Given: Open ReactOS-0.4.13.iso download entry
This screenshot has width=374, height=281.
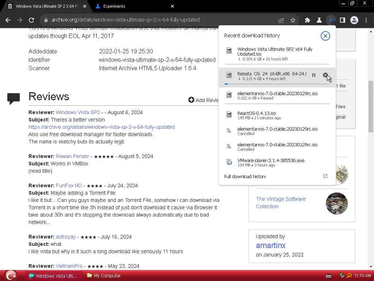Looking at the screenshot, I should (277, 115).
